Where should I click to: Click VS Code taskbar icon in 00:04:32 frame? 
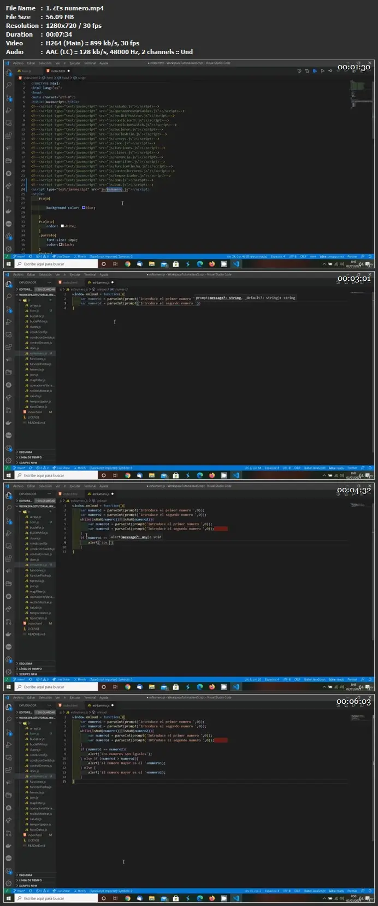[237, 687]
